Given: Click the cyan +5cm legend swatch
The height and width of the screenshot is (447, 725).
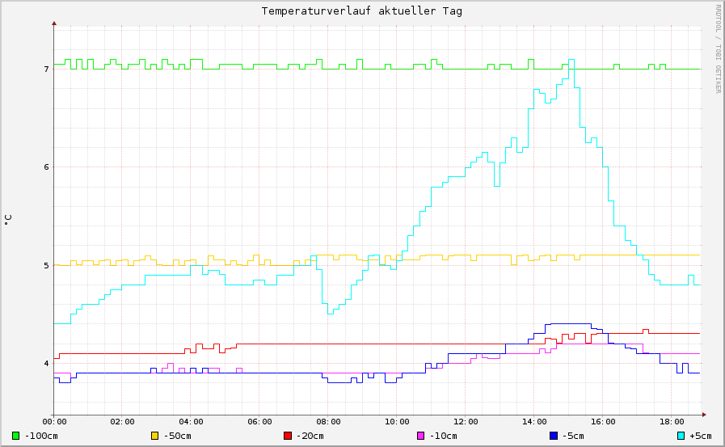Looking at the screenshot, I should pyautogui.click(x=681, y=436).
